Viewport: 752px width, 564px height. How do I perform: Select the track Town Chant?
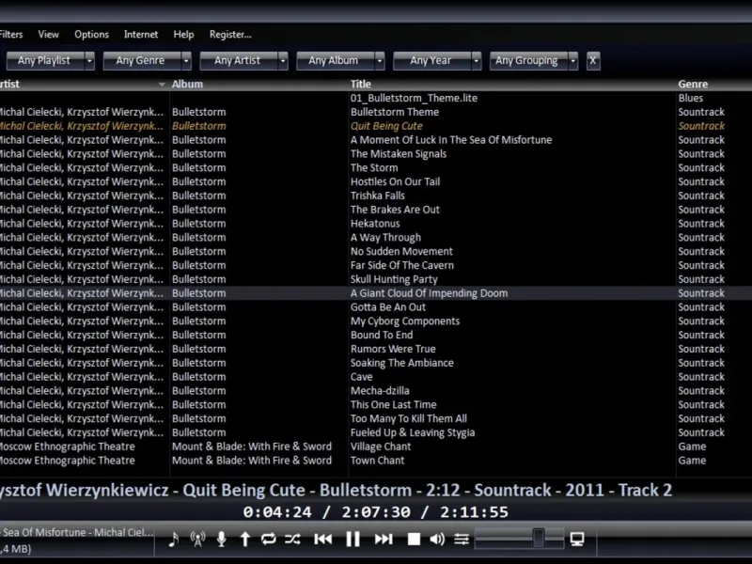coord(378,461)
